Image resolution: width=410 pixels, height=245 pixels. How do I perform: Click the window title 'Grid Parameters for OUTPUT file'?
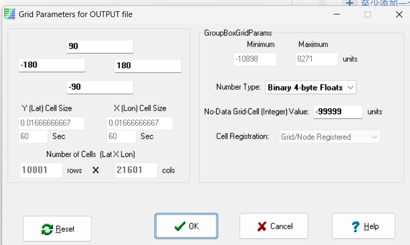pos(75,14)
